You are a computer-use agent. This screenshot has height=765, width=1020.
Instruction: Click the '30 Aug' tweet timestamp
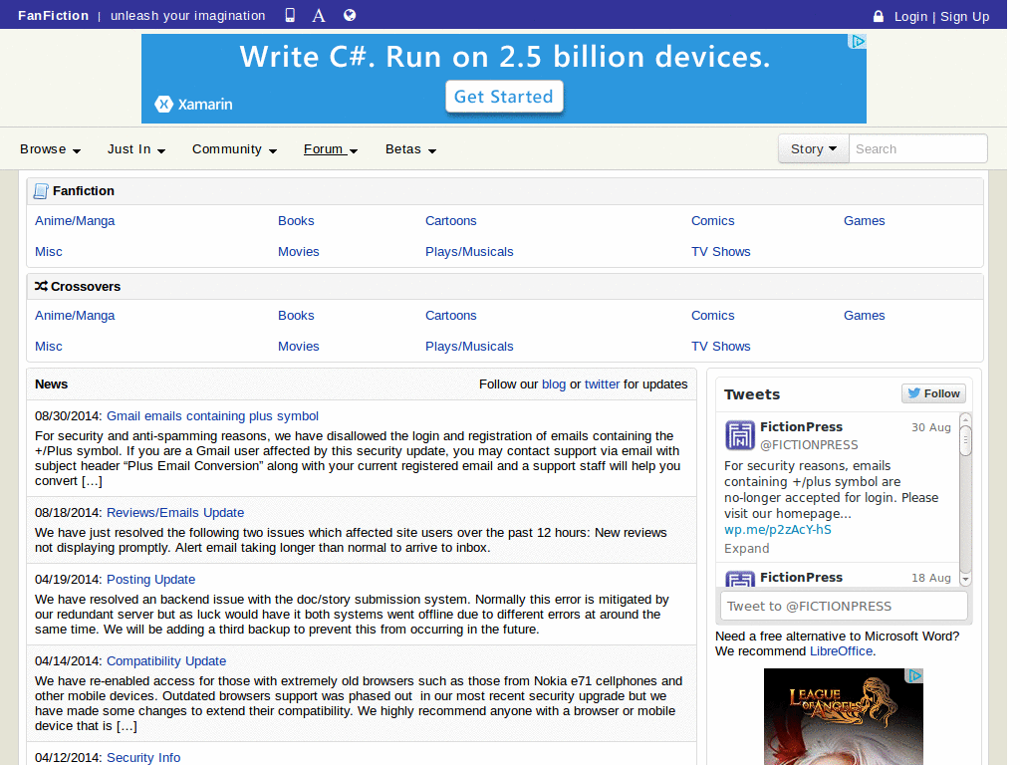(931, 427)
